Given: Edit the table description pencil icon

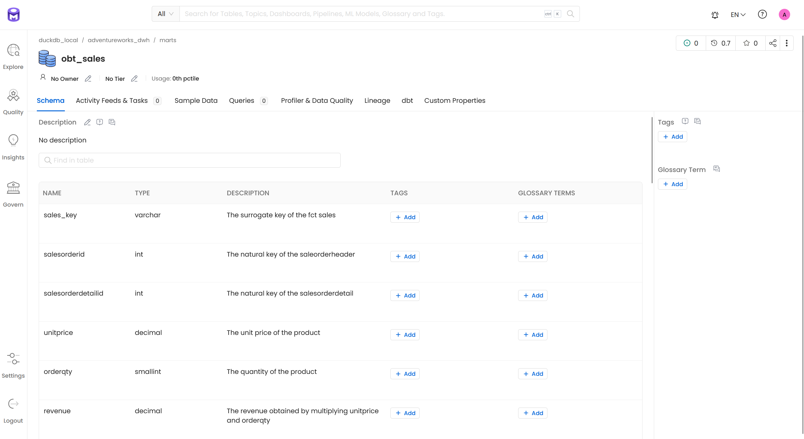Looking at the screenshot, I should click(87, 122).
